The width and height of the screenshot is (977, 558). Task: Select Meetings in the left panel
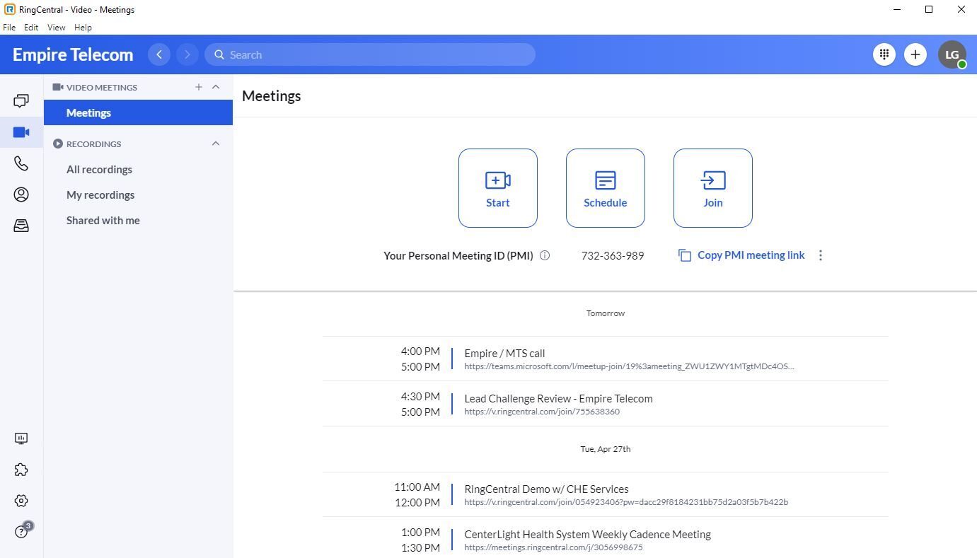[x=138, y=112]
